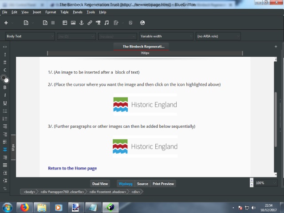Click the anchor icon in toolbar
Screen dimensions: 284x213
(x=82, y=23)
